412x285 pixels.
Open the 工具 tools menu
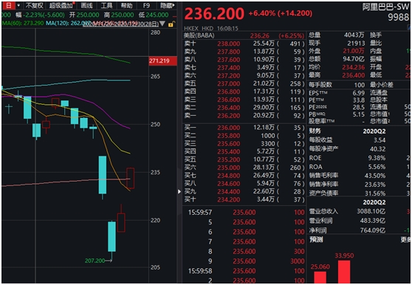point(106,5)
